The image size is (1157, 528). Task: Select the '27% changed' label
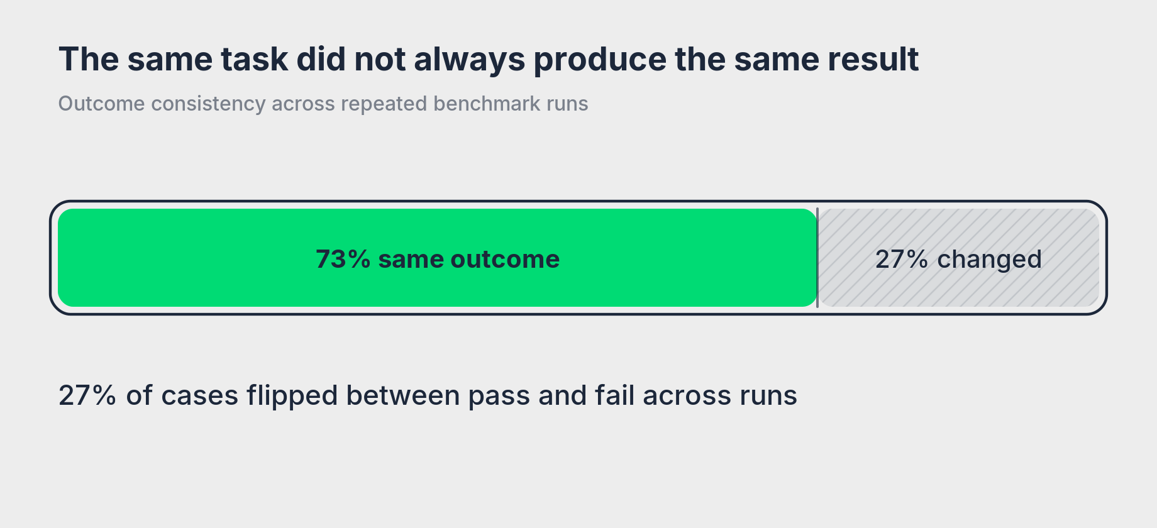[958, 260]
